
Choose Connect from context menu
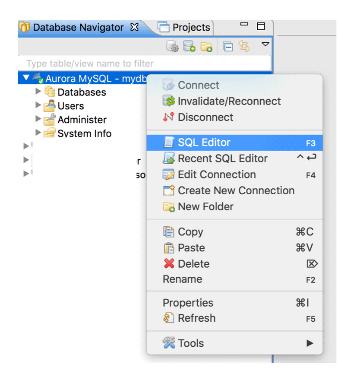click(234, 85)
